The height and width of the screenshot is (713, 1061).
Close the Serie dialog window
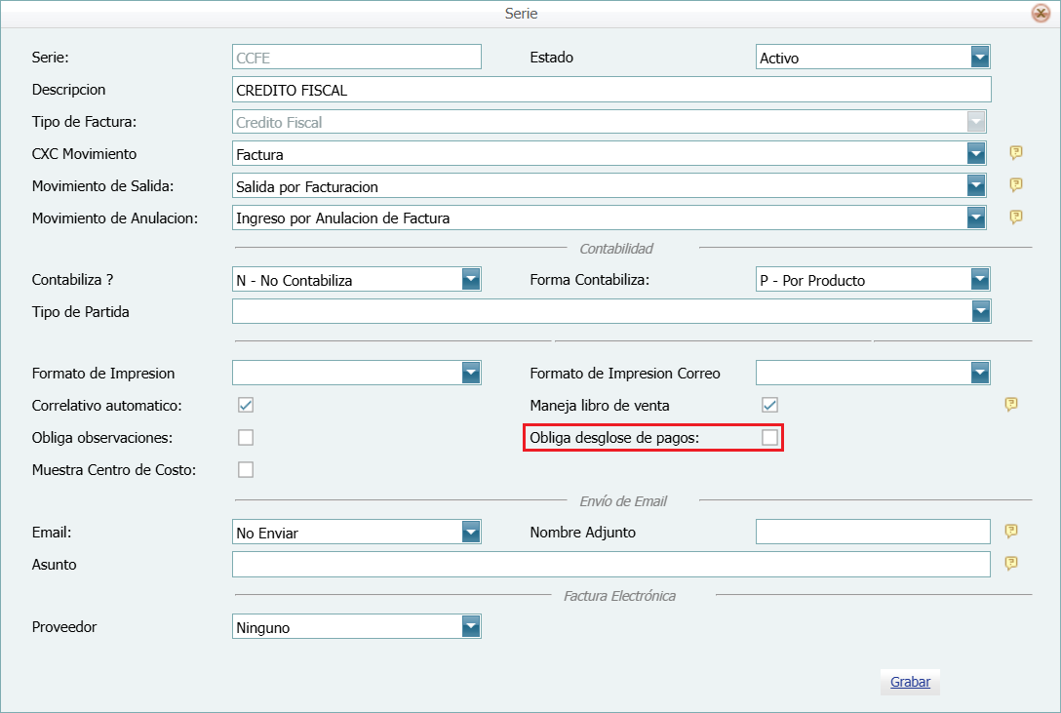[x=1041, y=14]
